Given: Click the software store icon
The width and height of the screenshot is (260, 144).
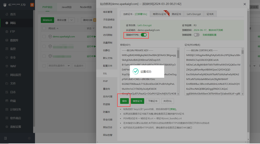Looking at the screenshot, I should 7,118.
